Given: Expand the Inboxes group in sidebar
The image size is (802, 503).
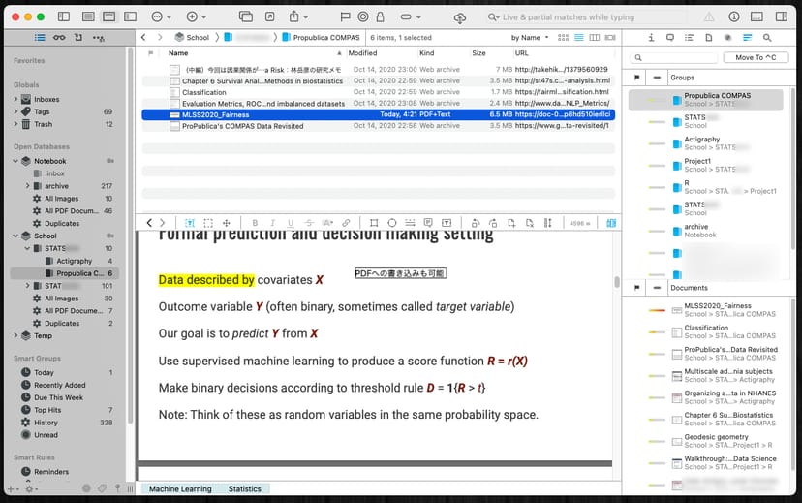Looking at the screenshot, I should 15,99.
